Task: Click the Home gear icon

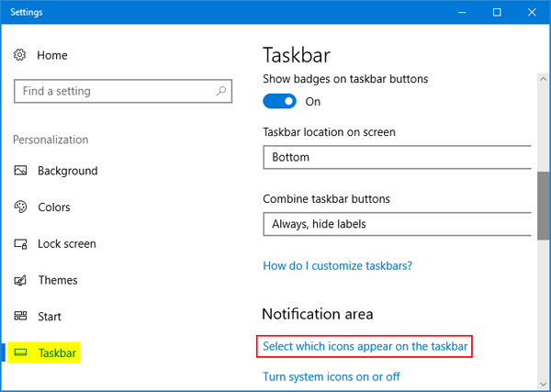Action: (20, 56)
